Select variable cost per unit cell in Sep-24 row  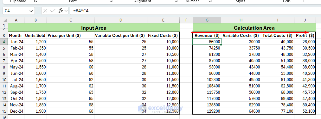[x=121, y=92]
